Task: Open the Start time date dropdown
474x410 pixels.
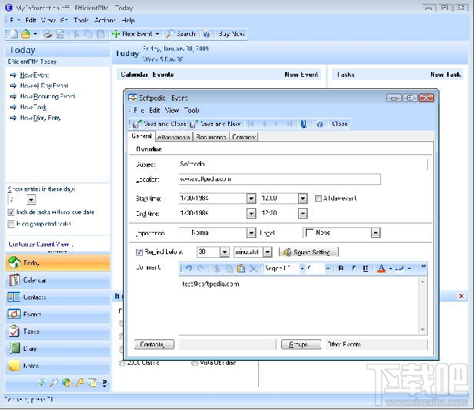Action: point(251,198)
